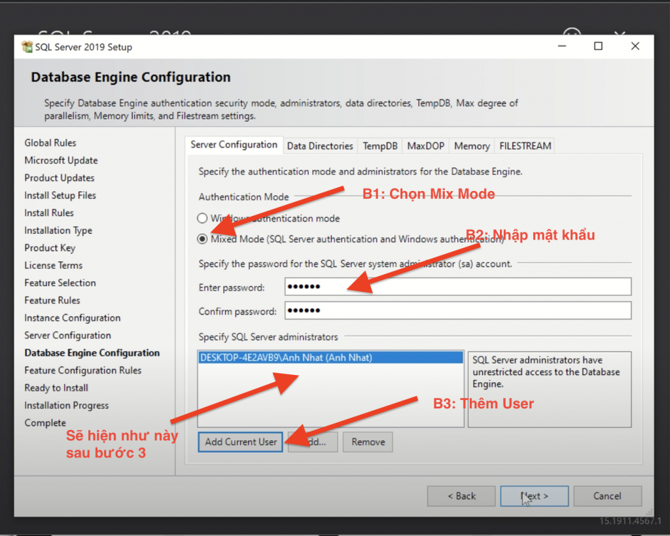Click the Remove administrator button
The width and height of the screenshot is (670, 536).
(368, 442)
